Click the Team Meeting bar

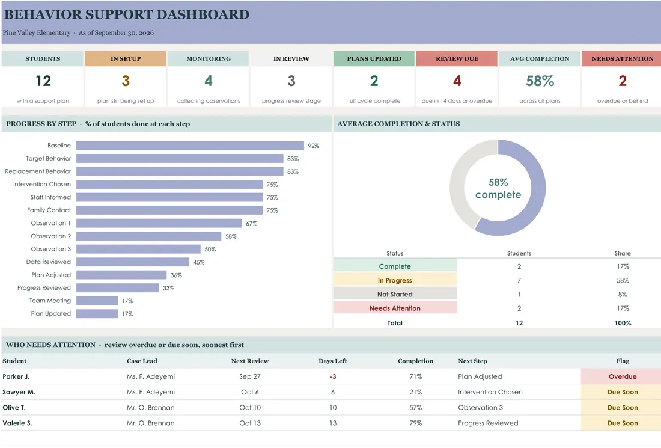point(97,301)
